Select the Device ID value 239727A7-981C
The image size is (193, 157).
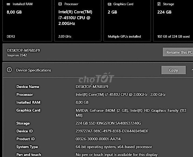[x=112, y=131]
